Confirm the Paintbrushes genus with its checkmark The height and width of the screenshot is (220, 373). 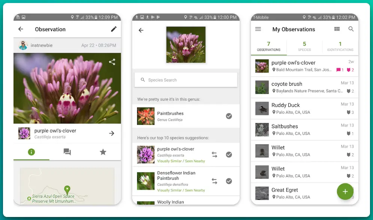pyautogui.click(x=229, y=116)
